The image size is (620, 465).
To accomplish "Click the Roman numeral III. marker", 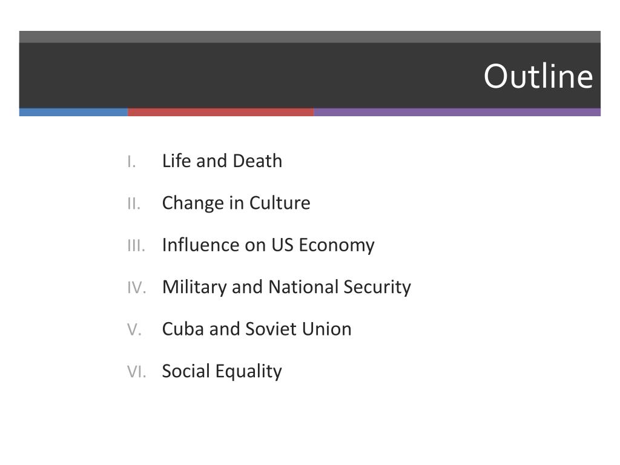I will [136, 246].
